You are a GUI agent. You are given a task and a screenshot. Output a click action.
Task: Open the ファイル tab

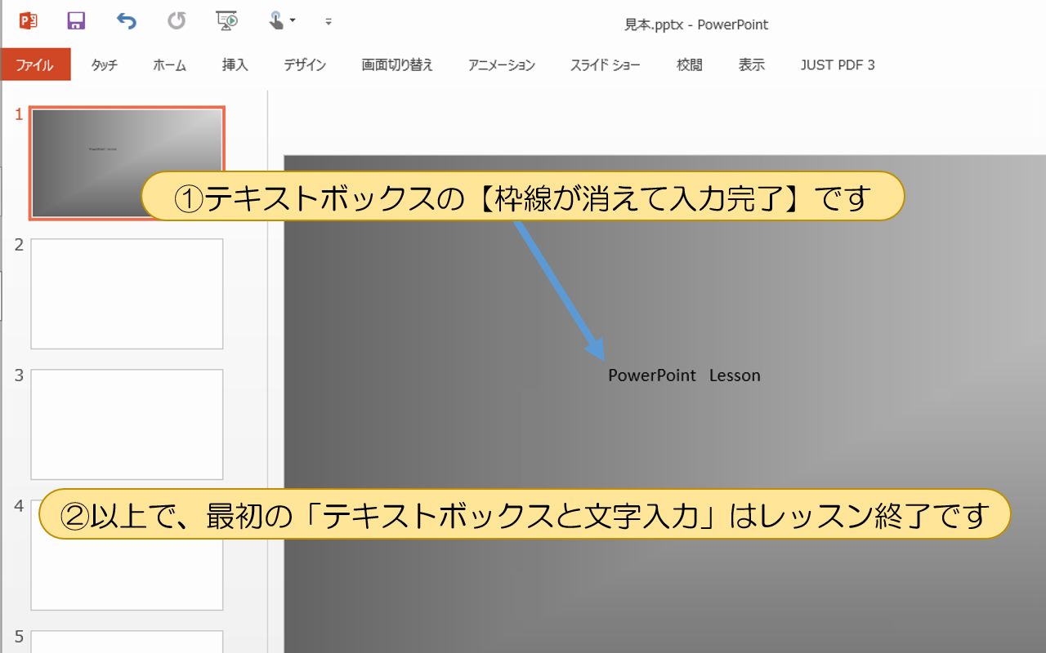(x=35, y=65)
